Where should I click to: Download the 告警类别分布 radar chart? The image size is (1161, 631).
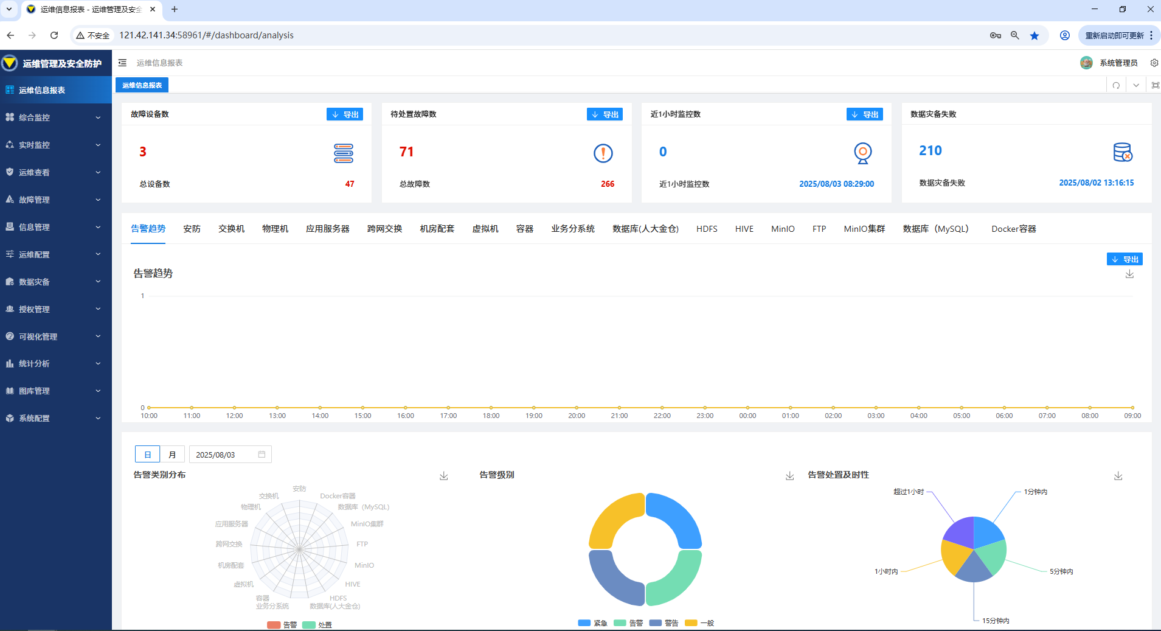tap(444, 476)
